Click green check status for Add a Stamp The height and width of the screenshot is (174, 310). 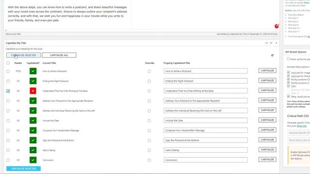(33, 150)
